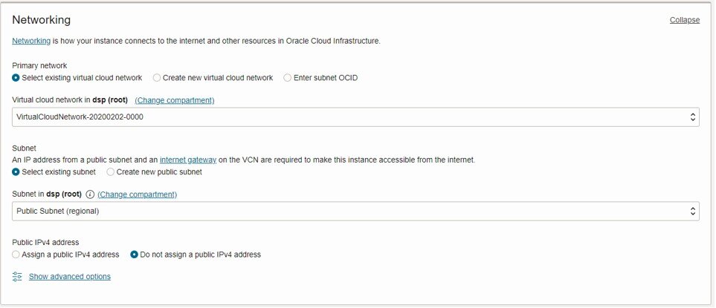Show advanced options for networking

point(69,277)
